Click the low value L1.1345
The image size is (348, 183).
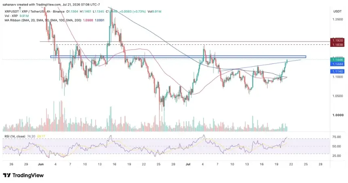coord(98,12)
